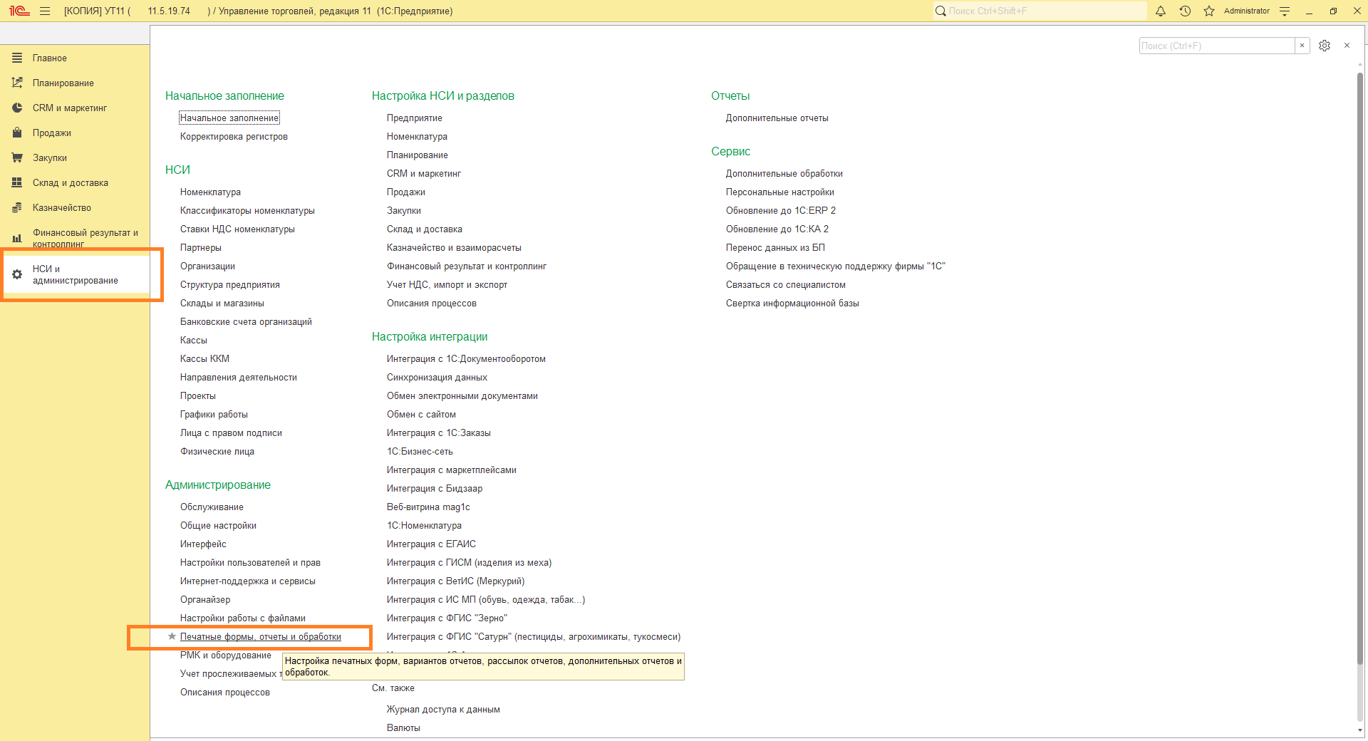Open Настройки пользователей и прав
Viewport: 1368px width, 741px height.
click(250, 562)
